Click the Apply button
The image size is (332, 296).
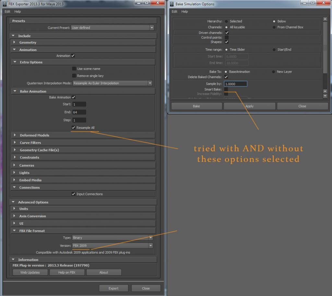(249, 106)
